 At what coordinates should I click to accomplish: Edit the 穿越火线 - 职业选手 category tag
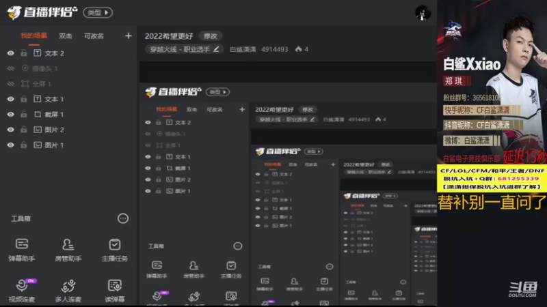pyautogui.click(x=184, y=49)
